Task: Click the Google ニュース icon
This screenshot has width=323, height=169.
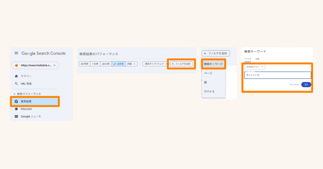Action: click(x=16, y=117)
